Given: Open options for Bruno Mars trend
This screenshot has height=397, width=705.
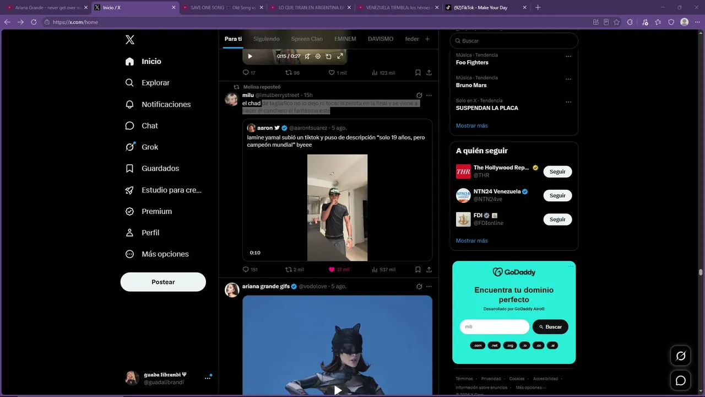Looking at the screenshot, I should pyautogui.click(x=568, y=79).
